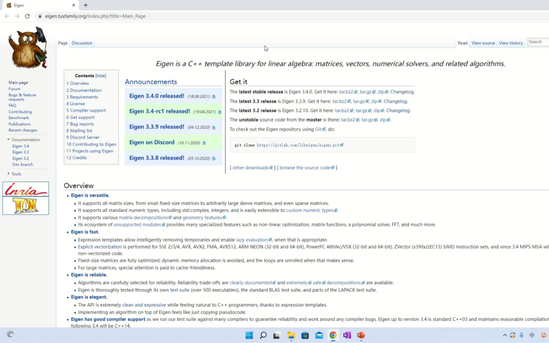Screen dimensions: 549x343
Task: Open the FAQ sidebar link
Action: pos(12,106)
